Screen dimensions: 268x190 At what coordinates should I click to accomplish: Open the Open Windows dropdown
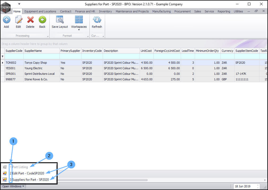[13, 186]
